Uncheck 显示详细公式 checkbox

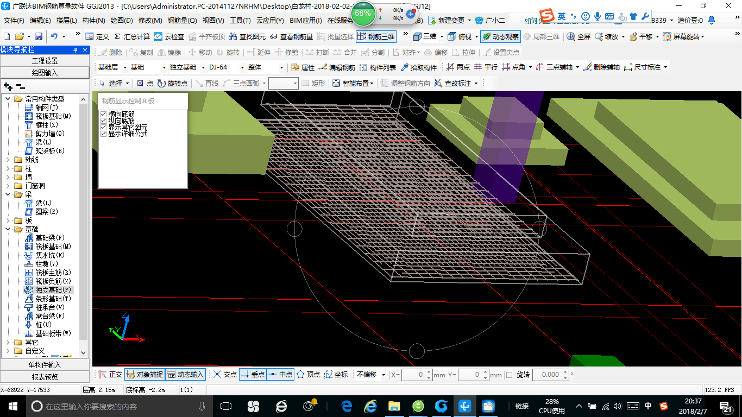(103, 134)
